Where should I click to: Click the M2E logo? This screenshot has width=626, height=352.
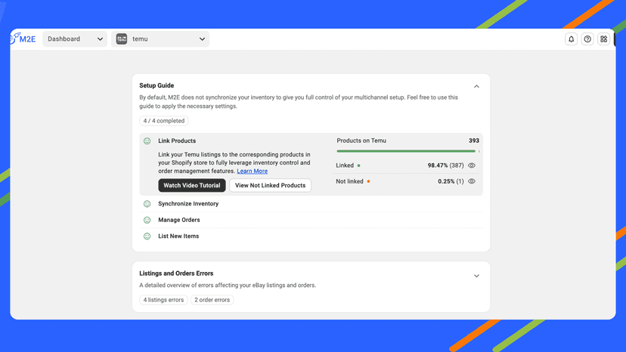23,39
